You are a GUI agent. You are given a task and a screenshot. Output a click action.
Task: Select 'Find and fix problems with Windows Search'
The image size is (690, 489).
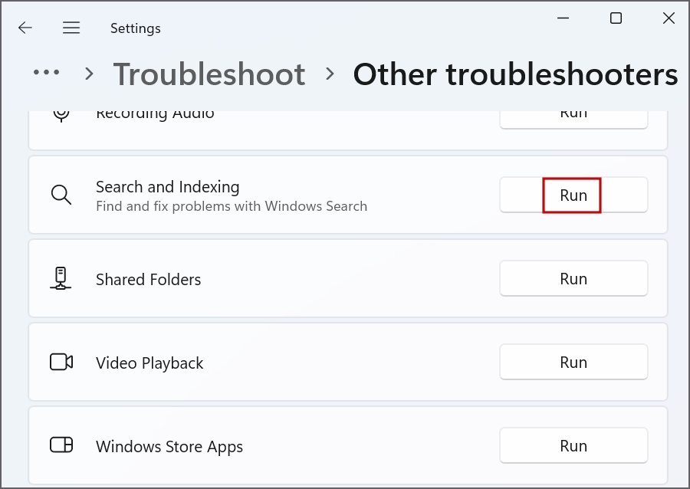click(x=232, y=206)
